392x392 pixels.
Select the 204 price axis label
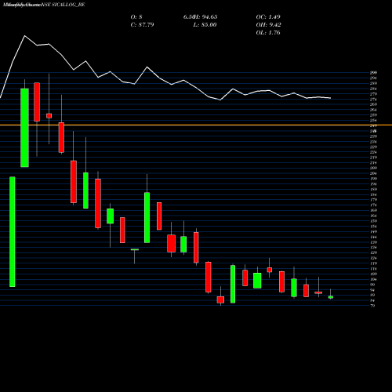pyautogui.click(x=373, y=173)
